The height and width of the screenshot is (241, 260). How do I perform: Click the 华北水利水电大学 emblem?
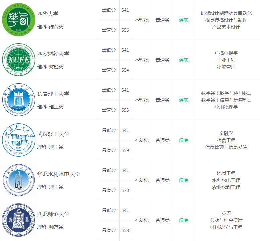pyautogui.click(x=18, y=180)
